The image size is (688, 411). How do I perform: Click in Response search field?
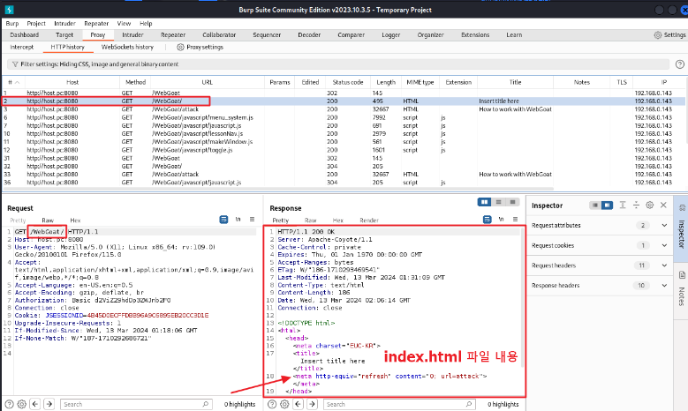pyautogui.click(x=399, y=404)
